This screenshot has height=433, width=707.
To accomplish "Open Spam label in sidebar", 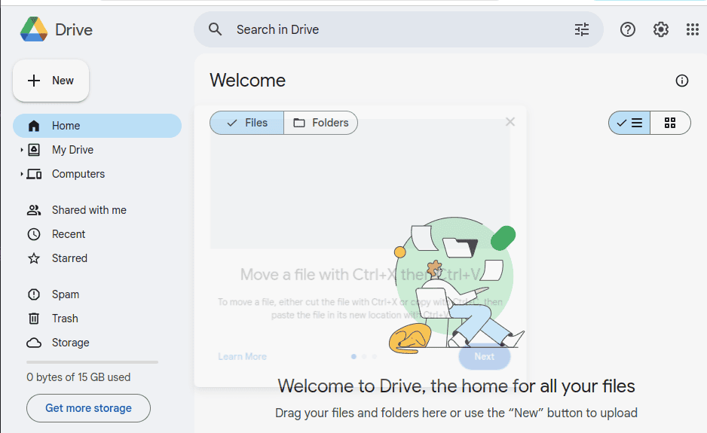I will (x=66, y=294).
